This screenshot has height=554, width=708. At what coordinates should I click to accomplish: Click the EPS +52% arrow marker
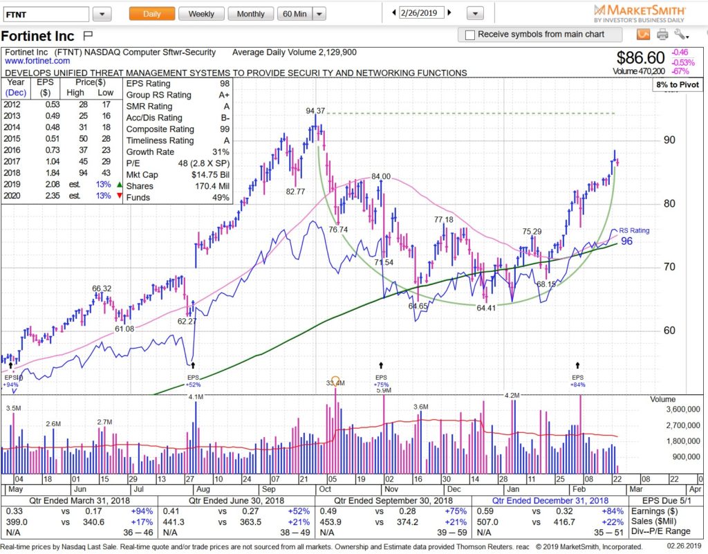point(193,365)
